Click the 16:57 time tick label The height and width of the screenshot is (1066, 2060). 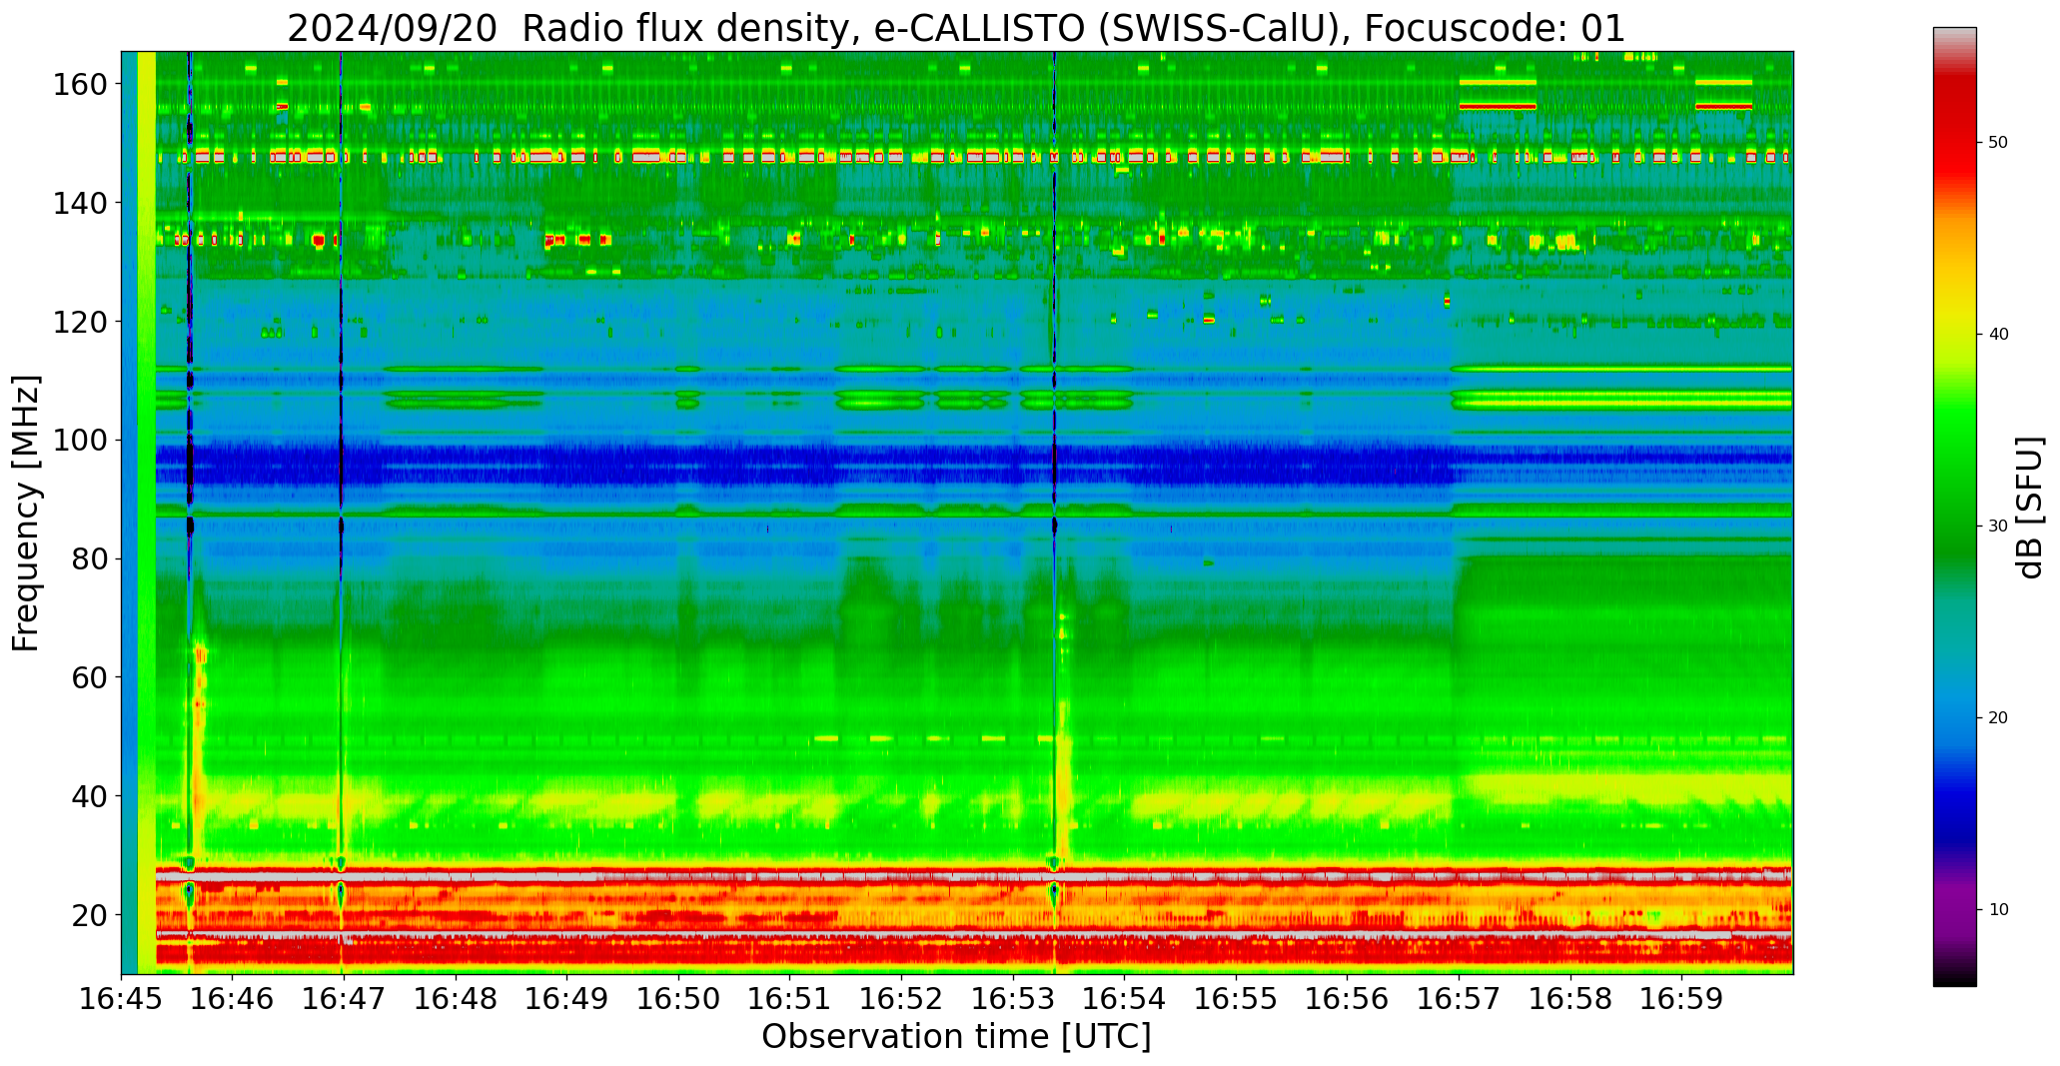coord(1459,999)
